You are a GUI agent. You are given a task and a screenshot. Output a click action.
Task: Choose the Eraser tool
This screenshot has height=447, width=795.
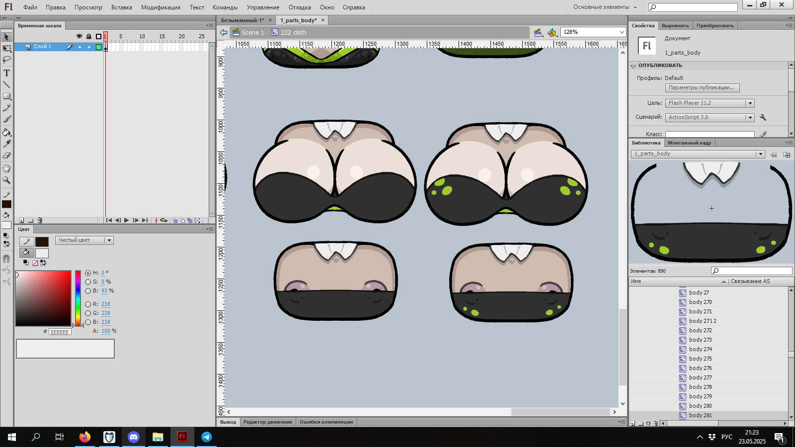[6, 155]
